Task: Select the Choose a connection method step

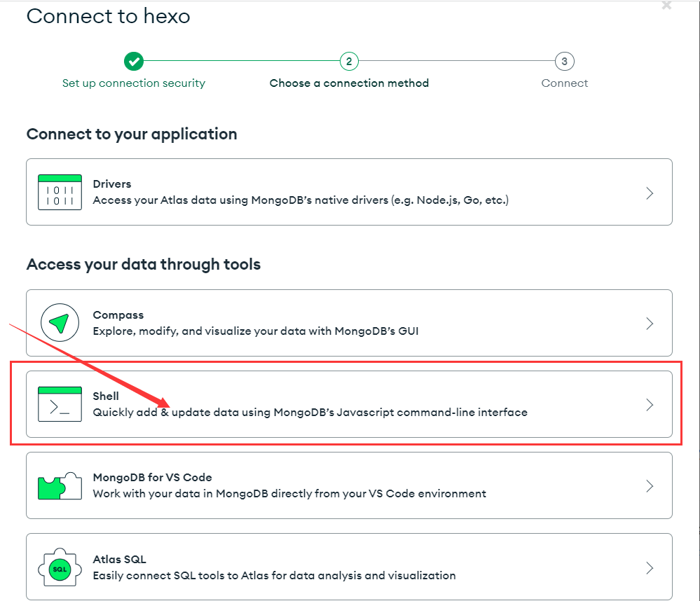Action: 349,83
